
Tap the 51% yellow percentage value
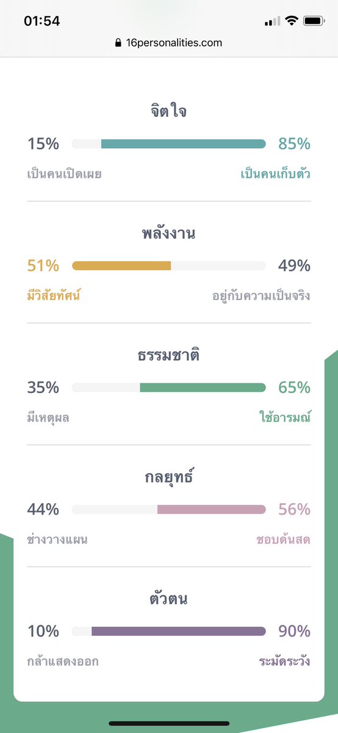point(43,266)
